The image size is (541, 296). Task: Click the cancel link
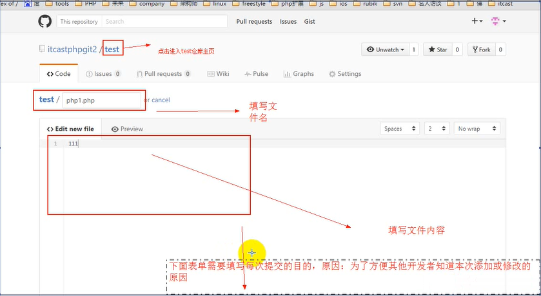tap(161, 100)
